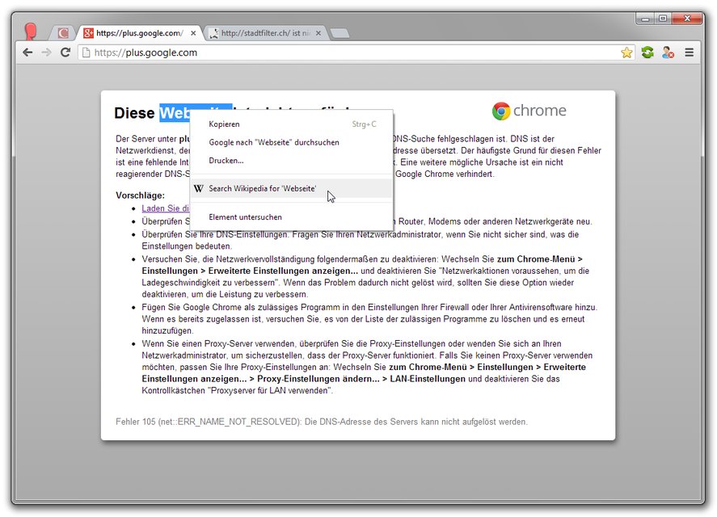
Task: Choose Kopieren in the context menu
Action: pos(291,124)
